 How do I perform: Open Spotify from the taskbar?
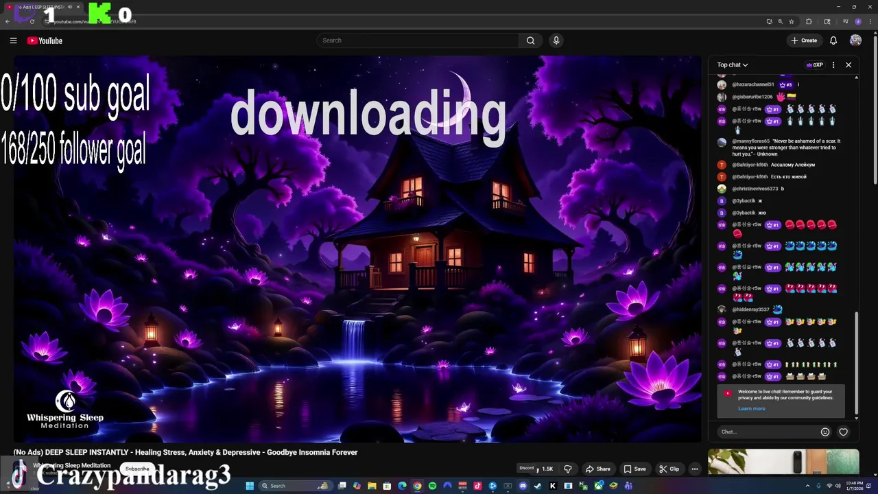(432, 486)
